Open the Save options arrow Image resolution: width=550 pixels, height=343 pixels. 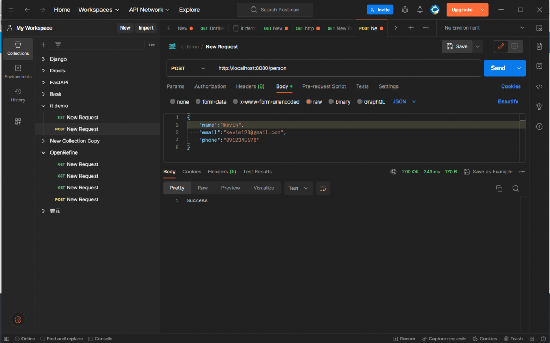tap(477, 46)
